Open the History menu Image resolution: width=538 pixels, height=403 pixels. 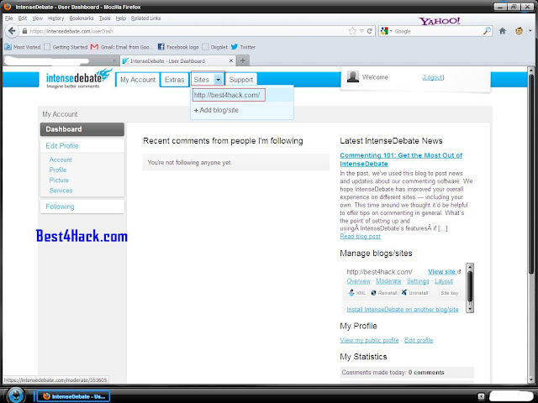56,18
